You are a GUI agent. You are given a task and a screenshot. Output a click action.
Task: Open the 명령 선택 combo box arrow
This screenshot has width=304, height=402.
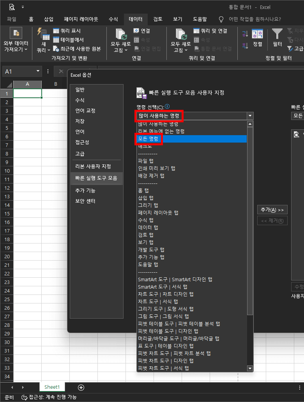pos(250,116)
